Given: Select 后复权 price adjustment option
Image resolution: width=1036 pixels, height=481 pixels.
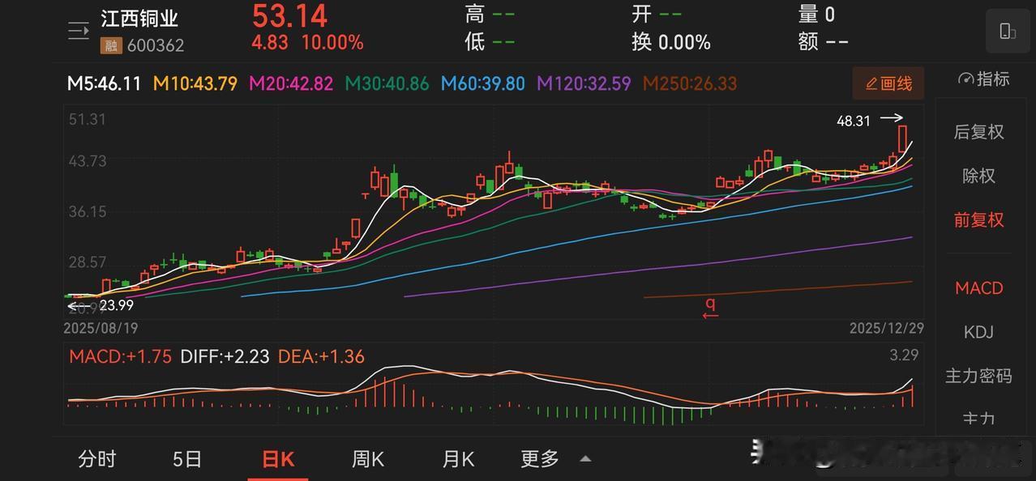Looking at the screenshot, I should click(x=978, y=132).
